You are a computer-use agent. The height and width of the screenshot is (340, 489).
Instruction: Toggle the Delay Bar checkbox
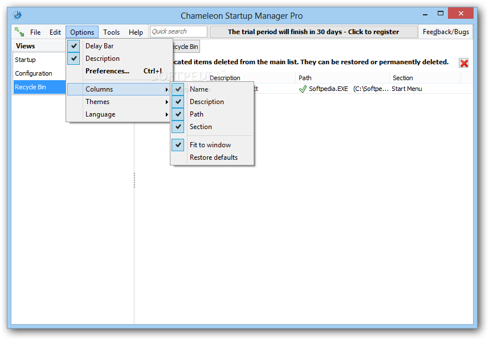coord(74,46)
